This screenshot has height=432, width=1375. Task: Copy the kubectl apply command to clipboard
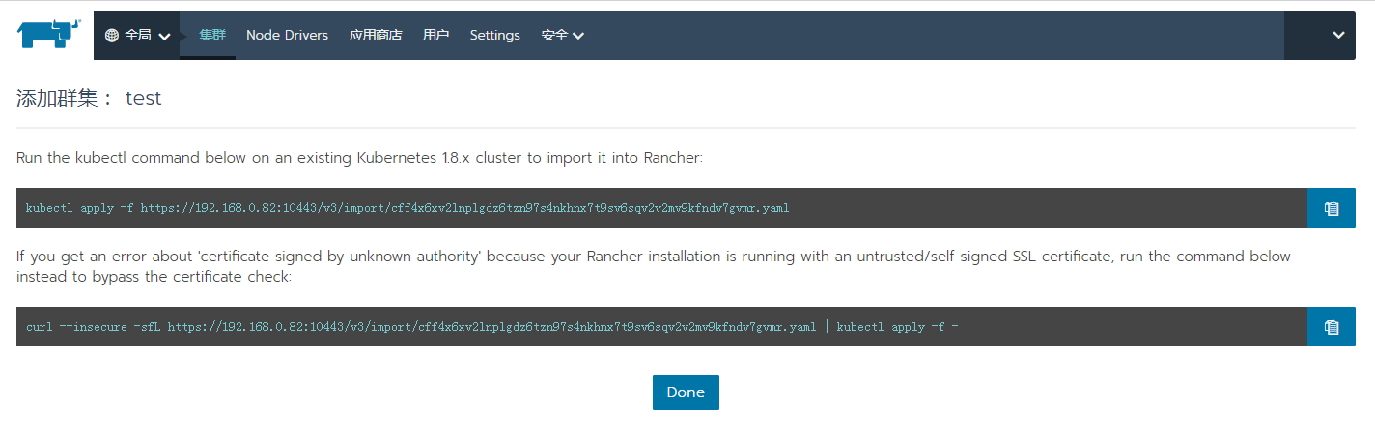(1332, 208)
